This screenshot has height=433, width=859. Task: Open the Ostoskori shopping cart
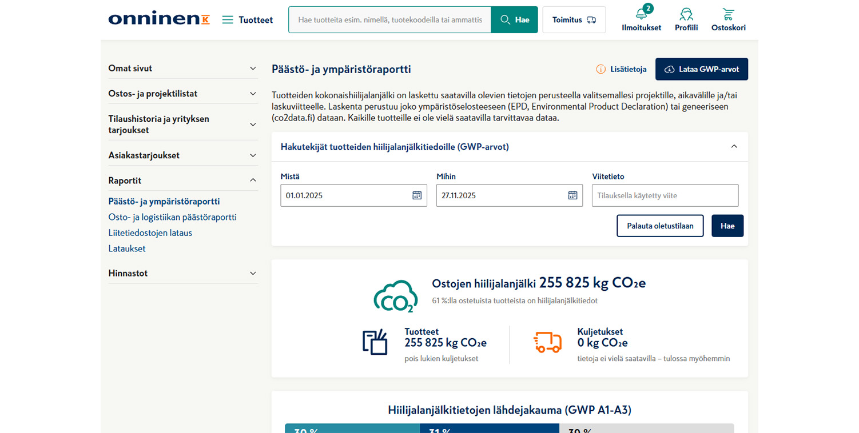pos(729,20)
